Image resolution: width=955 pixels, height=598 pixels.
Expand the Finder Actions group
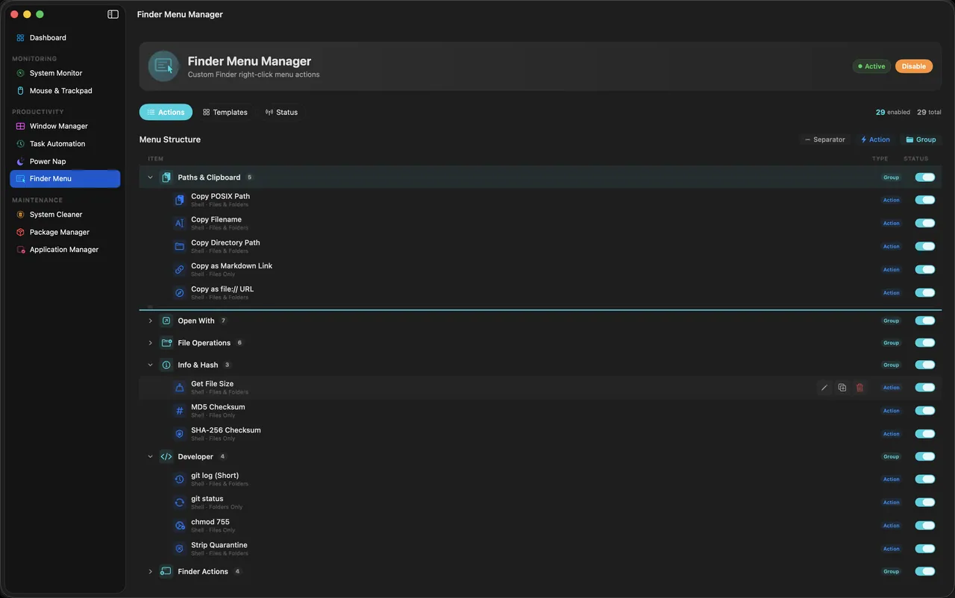pyautogui.click(x=150, y=572)
